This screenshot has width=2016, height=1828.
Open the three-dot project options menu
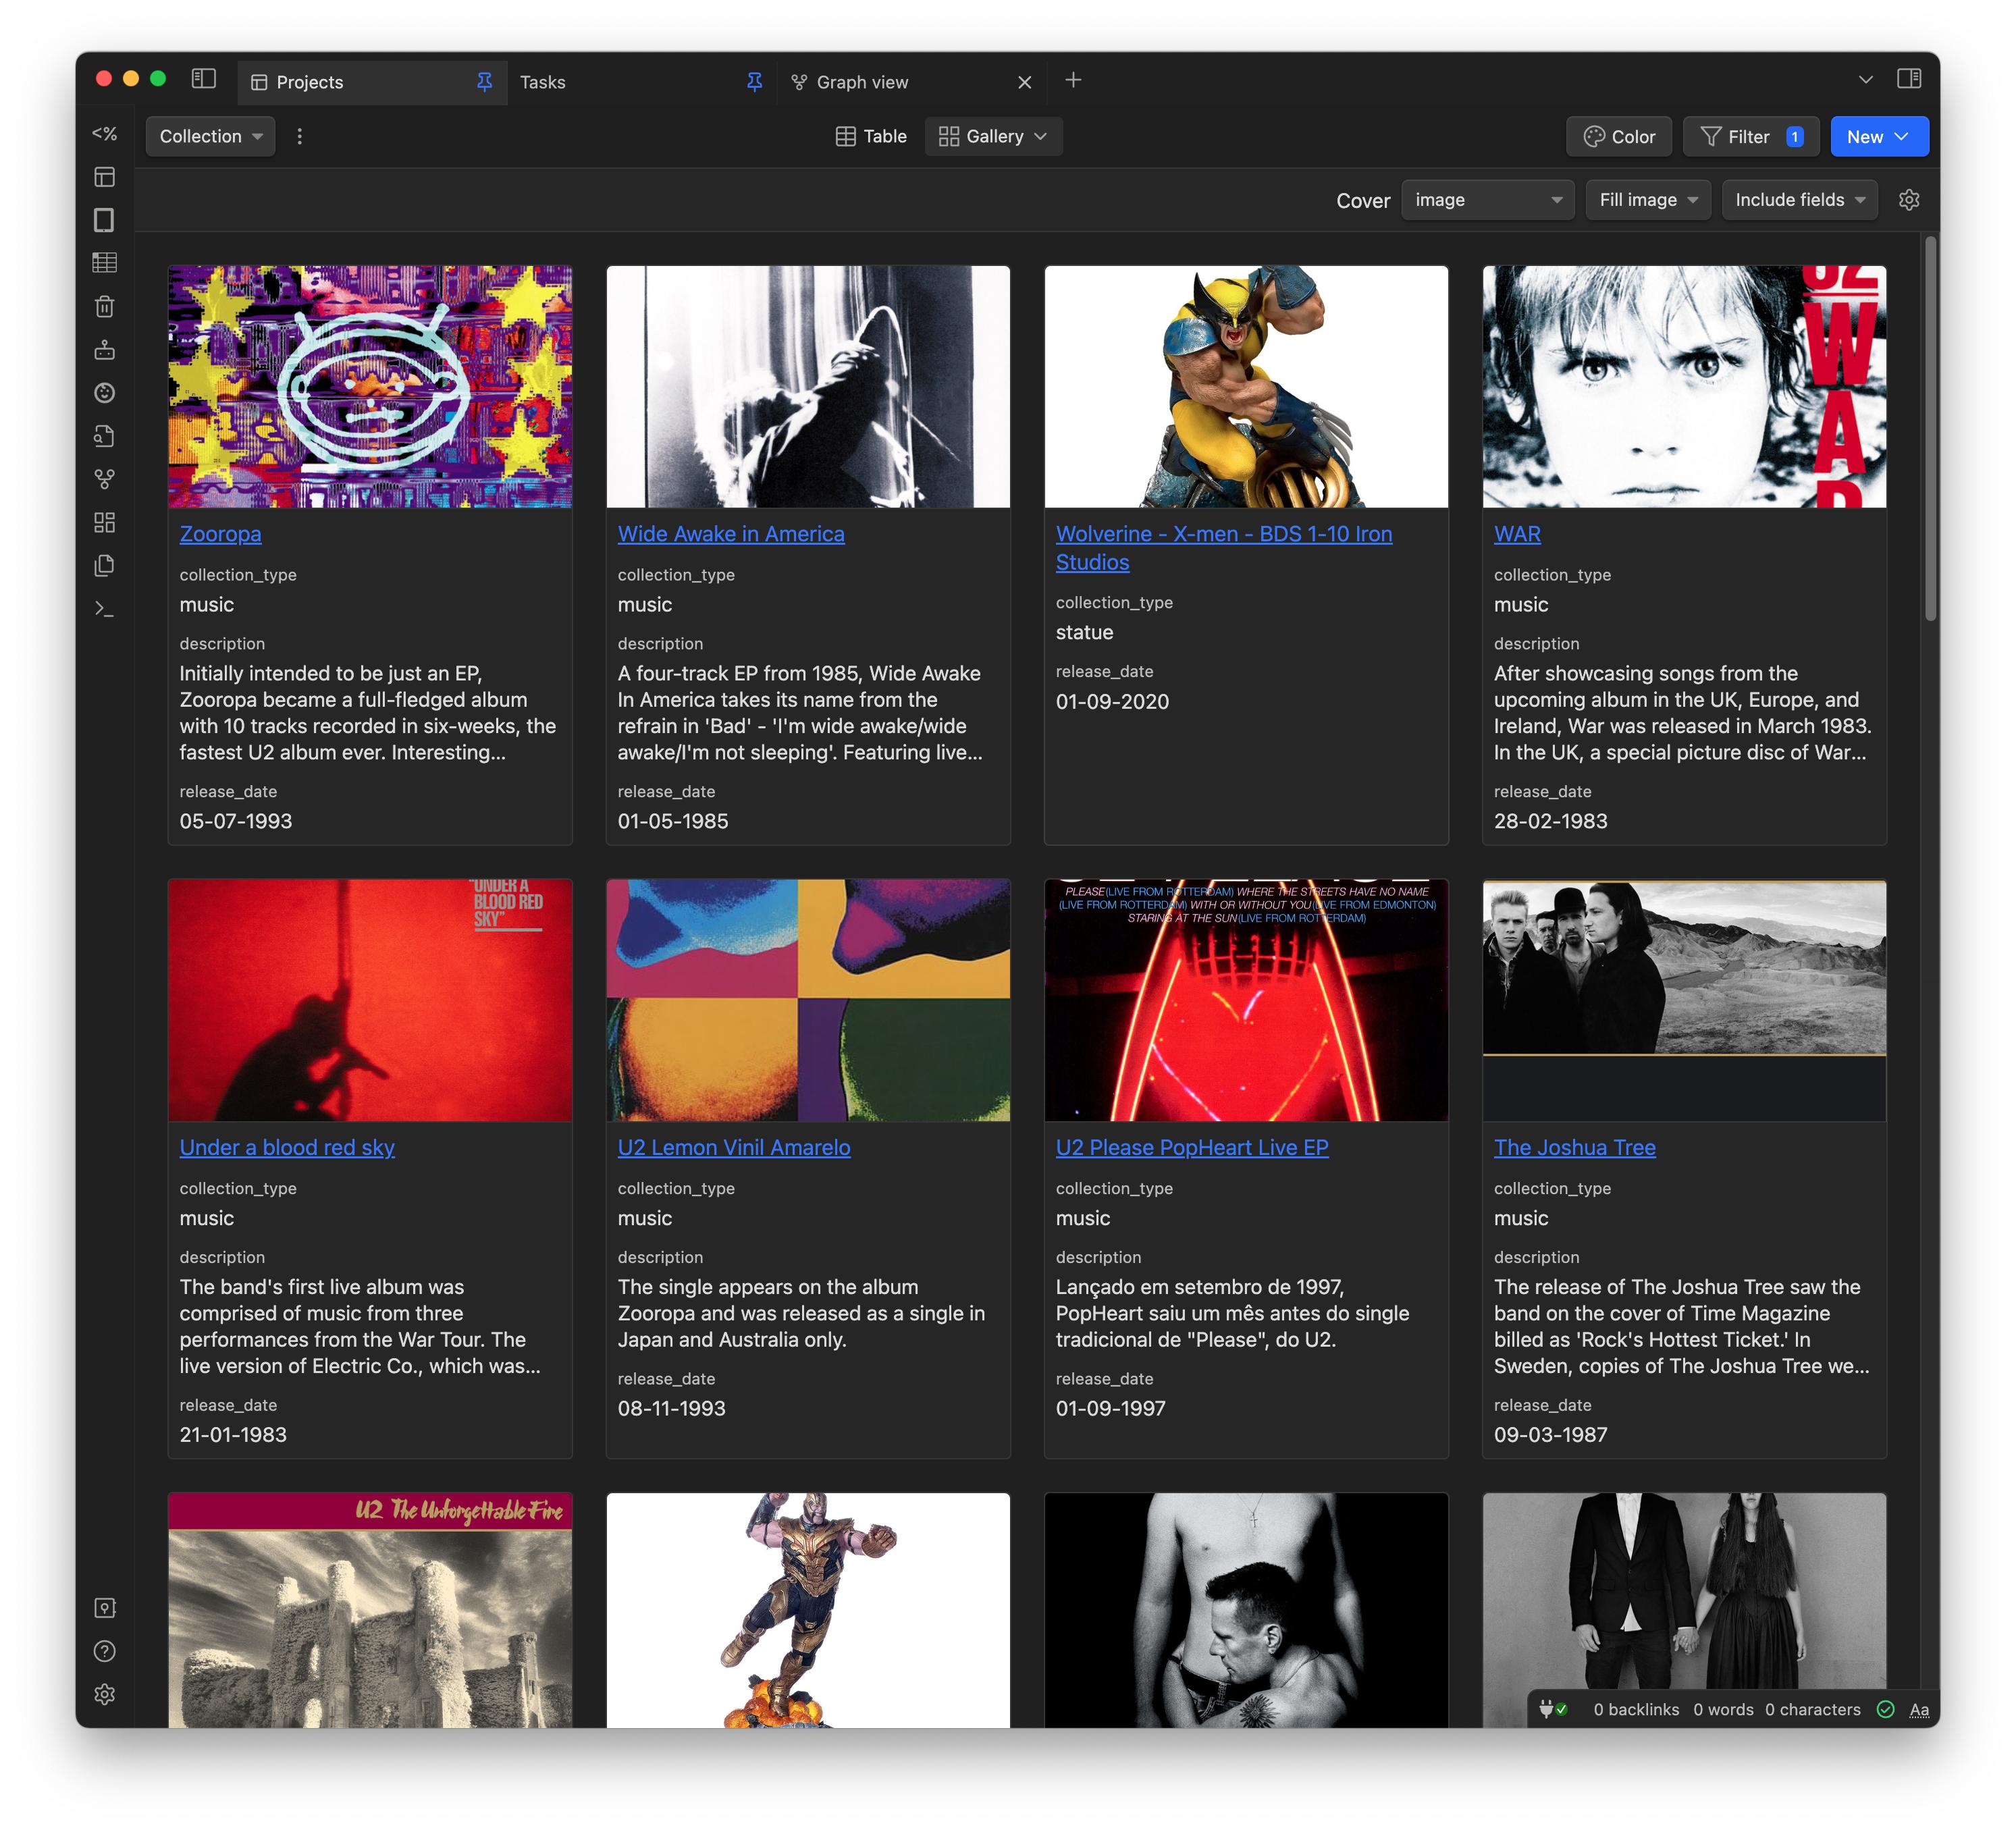coord(299,136)
